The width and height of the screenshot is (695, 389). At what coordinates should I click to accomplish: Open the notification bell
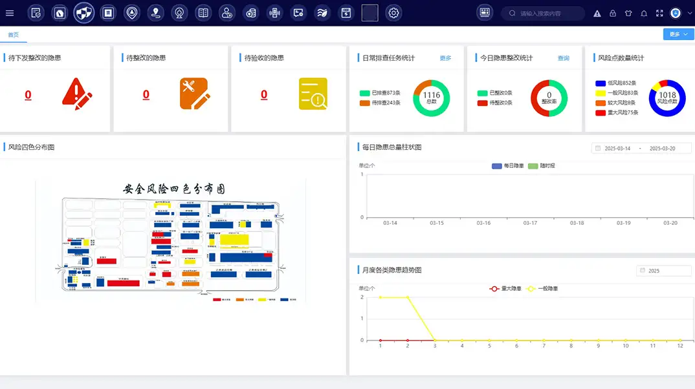644,14
